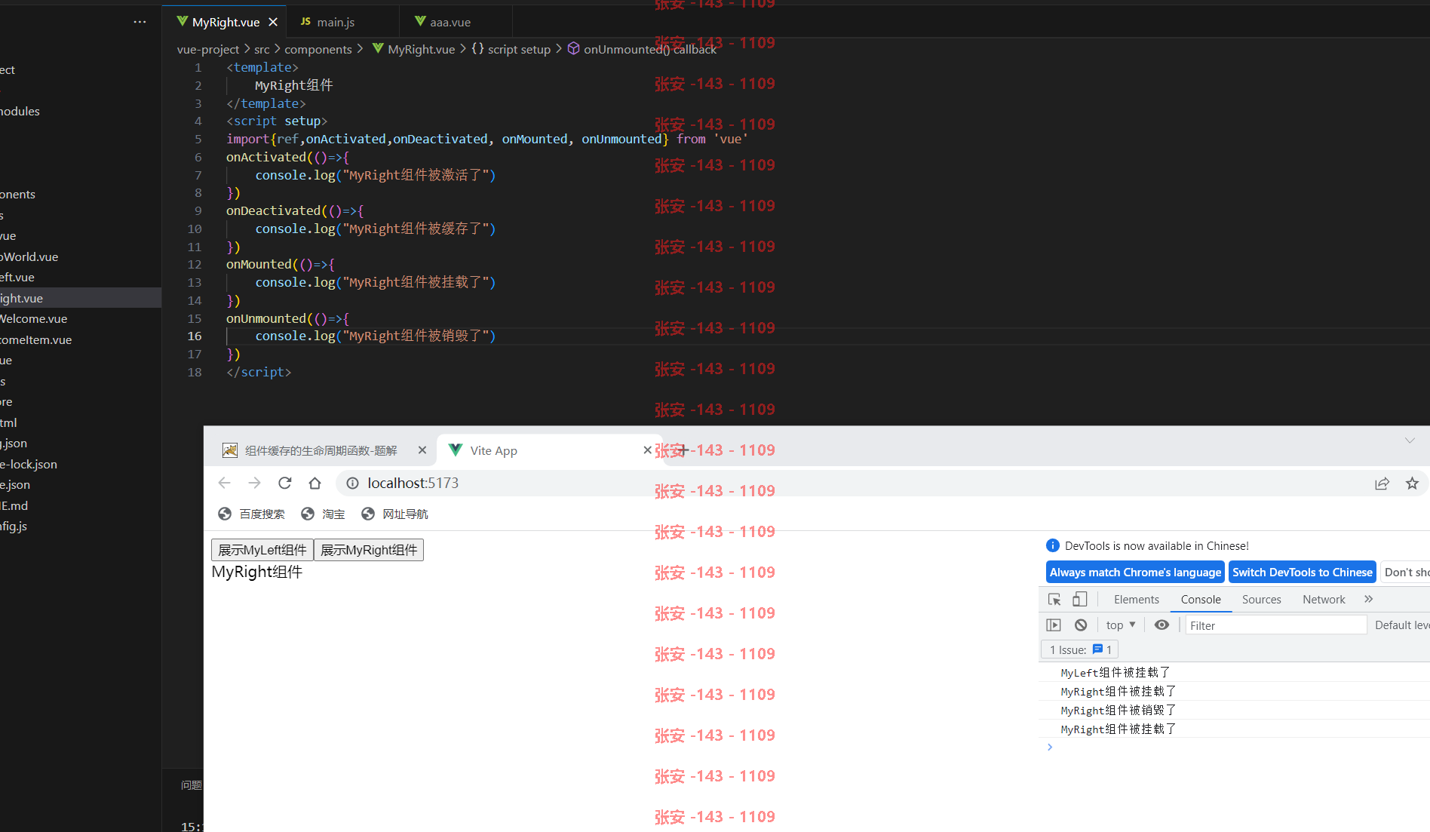Open the 淘宝 bookmark
The image size is (1430, 832).
pyautogui.click(x=324, y=514)
